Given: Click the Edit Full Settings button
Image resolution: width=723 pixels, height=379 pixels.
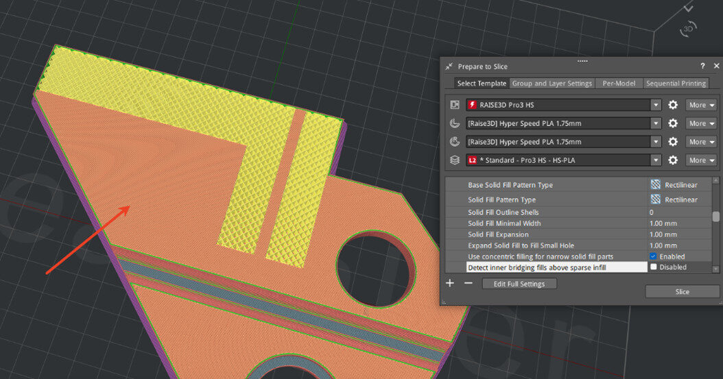Looking at the screenshot, I should (519, 284).
